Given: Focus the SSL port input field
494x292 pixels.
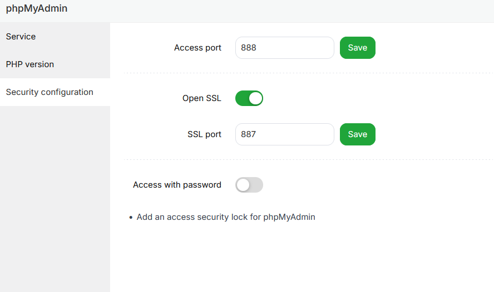Looking at the screenshot, I should click(x=284, y=134).
